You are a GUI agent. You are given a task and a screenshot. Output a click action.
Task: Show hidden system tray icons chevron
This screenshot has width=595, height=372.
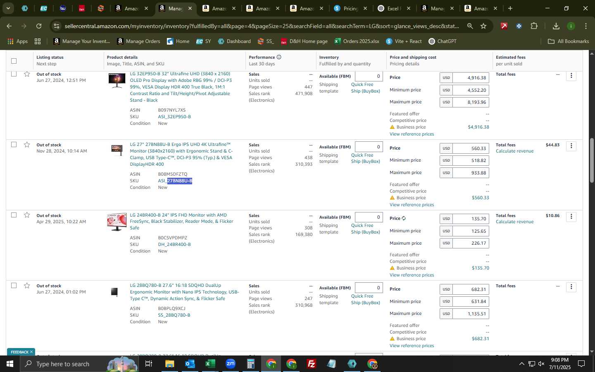pos(521,364)
